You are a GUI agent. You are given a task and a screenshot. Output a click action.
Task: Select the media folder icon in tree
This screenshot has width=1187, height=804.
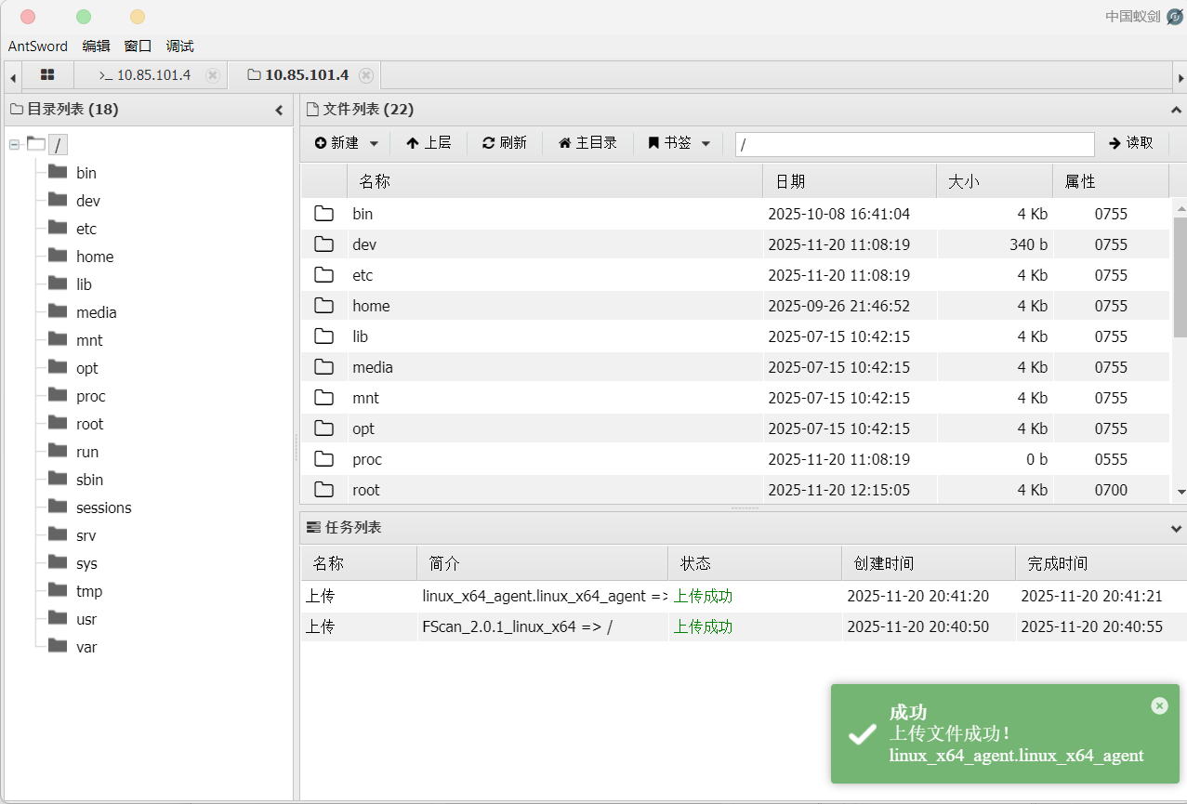point(58,311)
